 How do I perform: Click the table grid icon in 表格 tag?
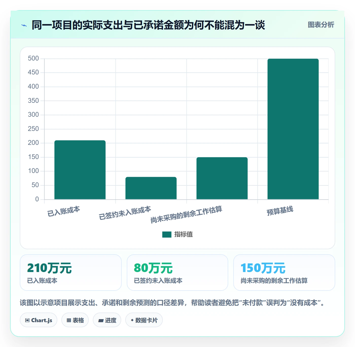(69, 320)
